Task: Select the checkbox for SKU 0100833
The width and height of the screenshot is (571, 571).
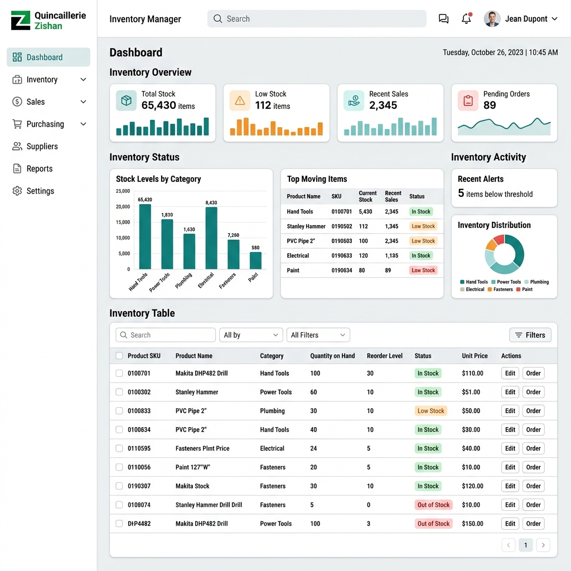Action: 119,411
